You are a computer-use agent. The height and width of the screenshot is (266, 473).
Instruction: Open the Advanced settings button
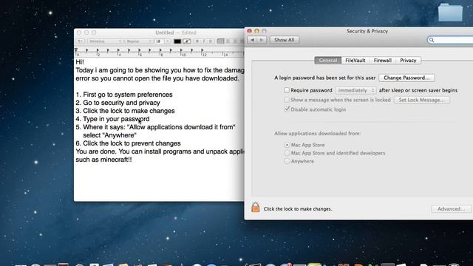(x=451, y=208)
